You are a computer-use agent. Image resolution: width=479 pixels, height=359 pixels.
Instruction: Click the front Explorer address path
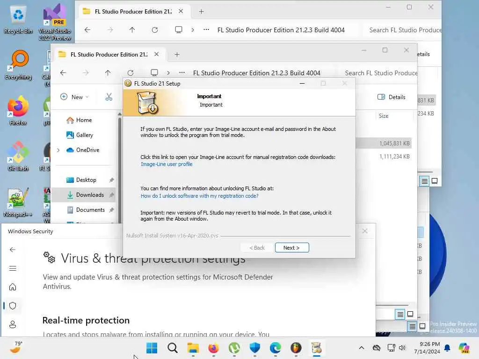[257, 73]
